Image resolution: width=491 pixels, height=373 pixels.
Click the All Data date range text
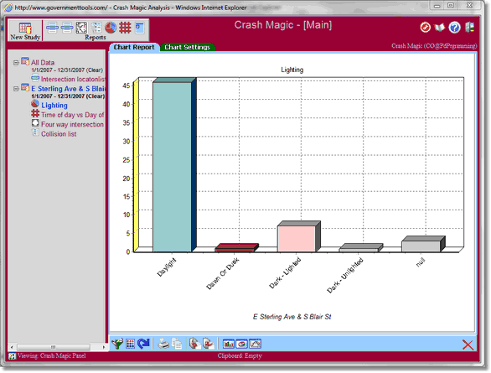point(67,70)
